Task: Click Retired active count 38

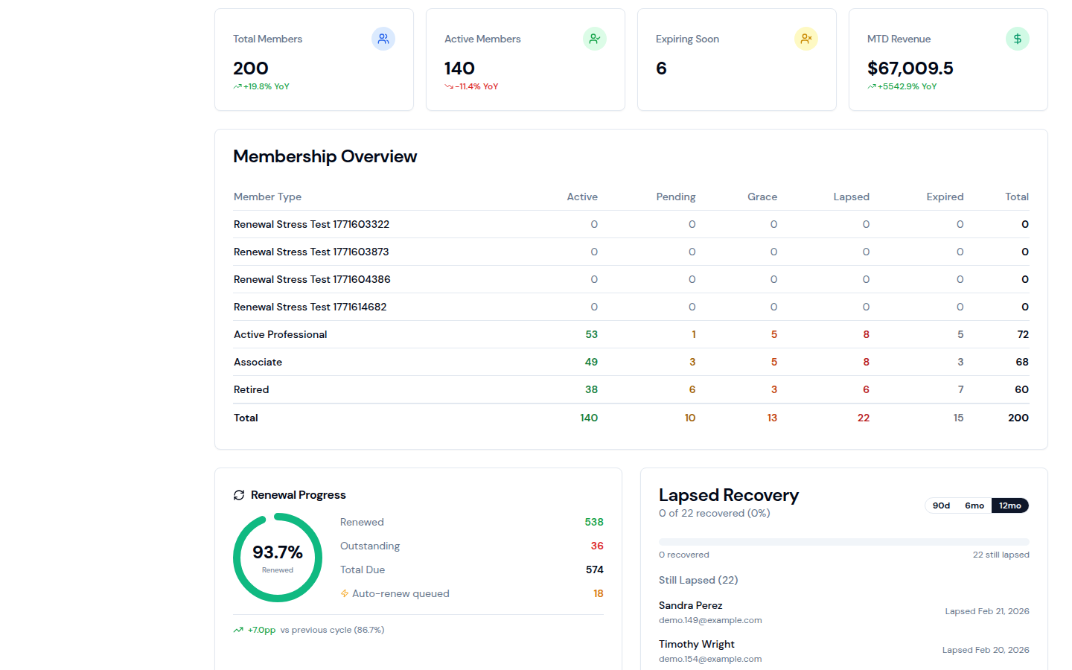Action: coord(592,389)
